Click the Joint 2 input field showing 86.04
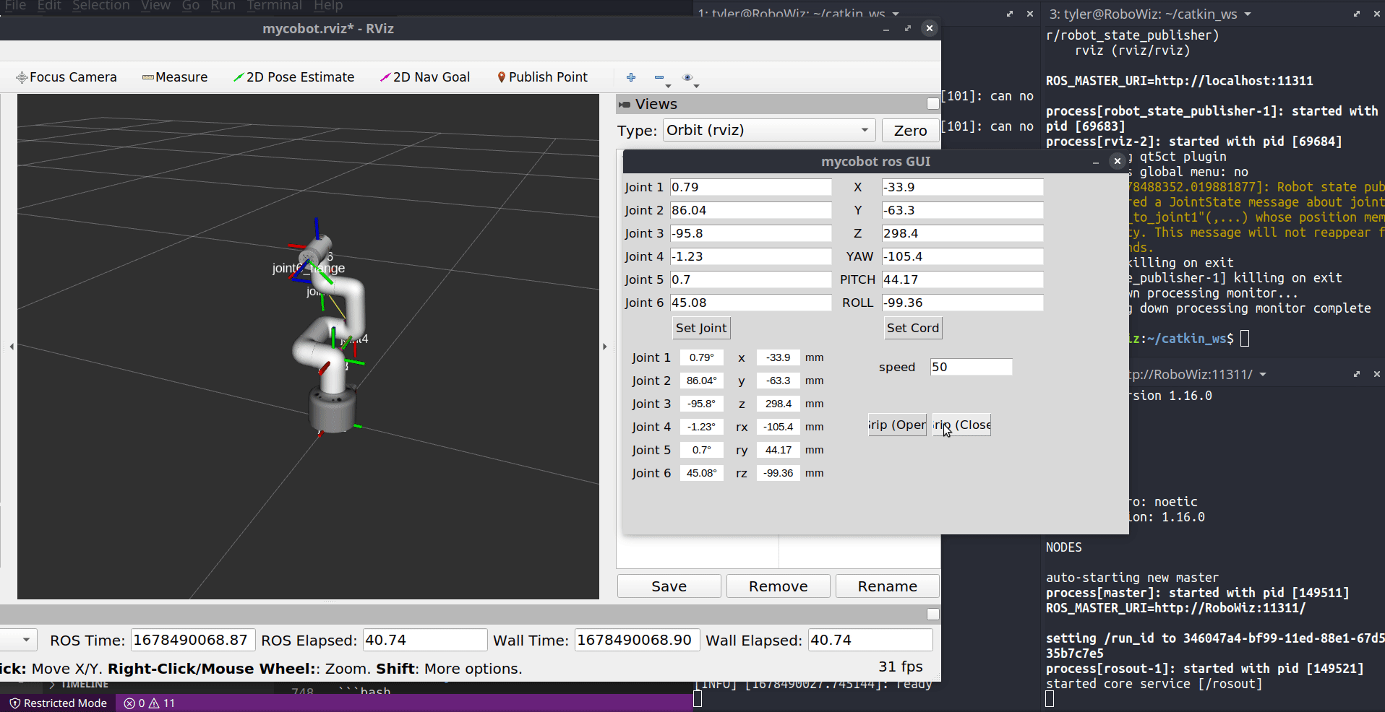 point(750,210)
